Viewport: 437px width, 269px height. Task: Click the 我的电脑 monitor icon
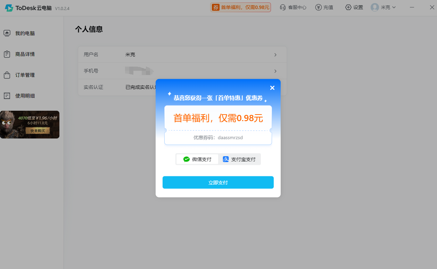coord(7,33)
